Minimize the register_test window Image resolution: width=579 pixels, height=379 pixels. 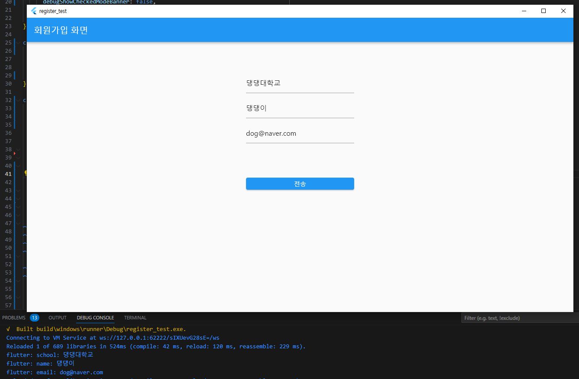point(524,11)
